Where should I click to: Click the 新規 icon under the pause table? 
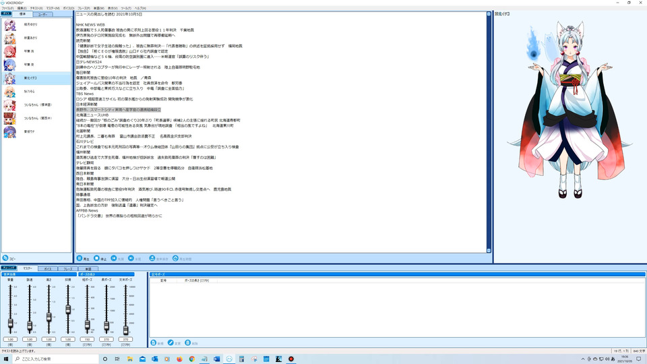[x=154, y=343]
